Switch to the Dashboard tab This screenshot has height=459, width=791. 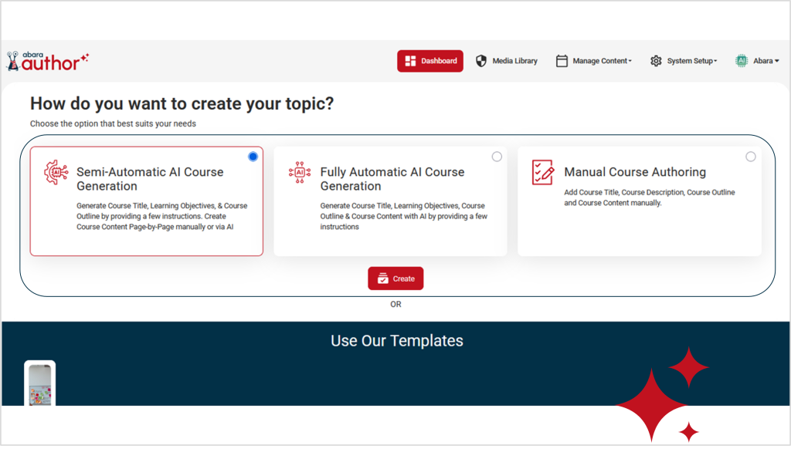(430, 60)
